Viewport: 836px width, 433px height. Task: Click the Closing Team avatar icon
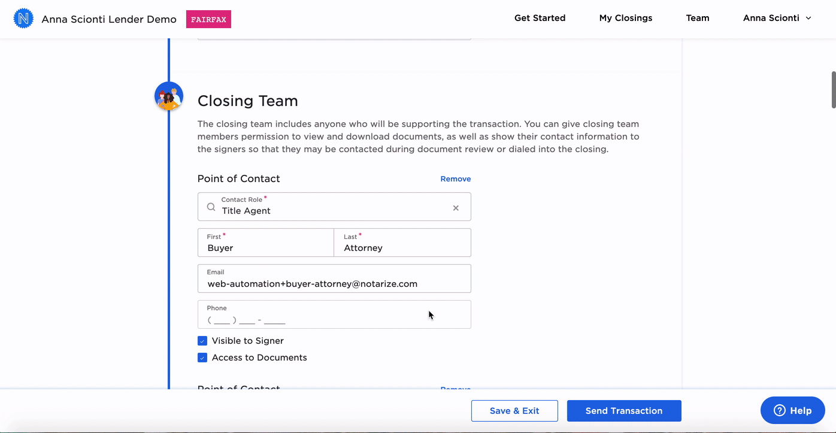tap(169, 96)
